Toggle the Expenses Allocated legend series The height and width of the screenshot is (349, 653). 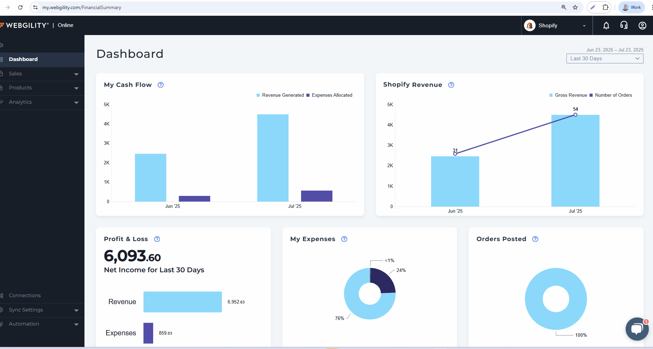pyautogui.click(x=329, y=95)
